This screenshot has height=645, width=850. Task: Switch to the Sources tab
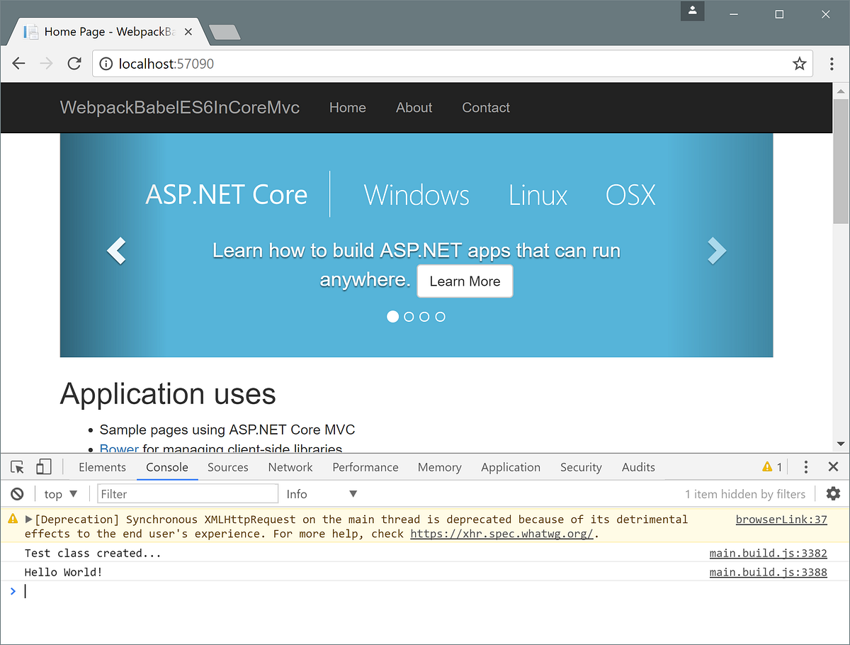[227, 467]
